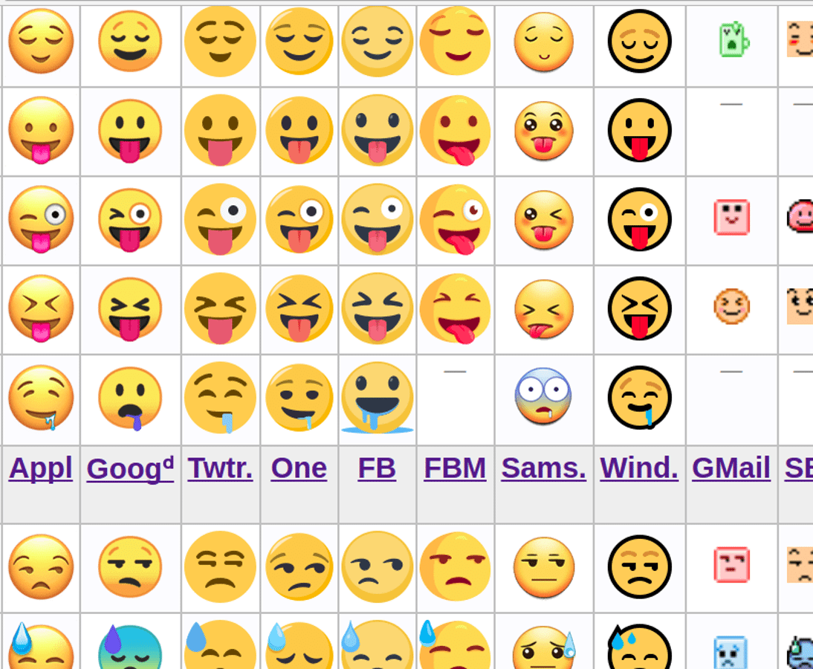Click Google's blue sweating face emoji
This screenshot has width=813, height=669.
tap(130, 647)
